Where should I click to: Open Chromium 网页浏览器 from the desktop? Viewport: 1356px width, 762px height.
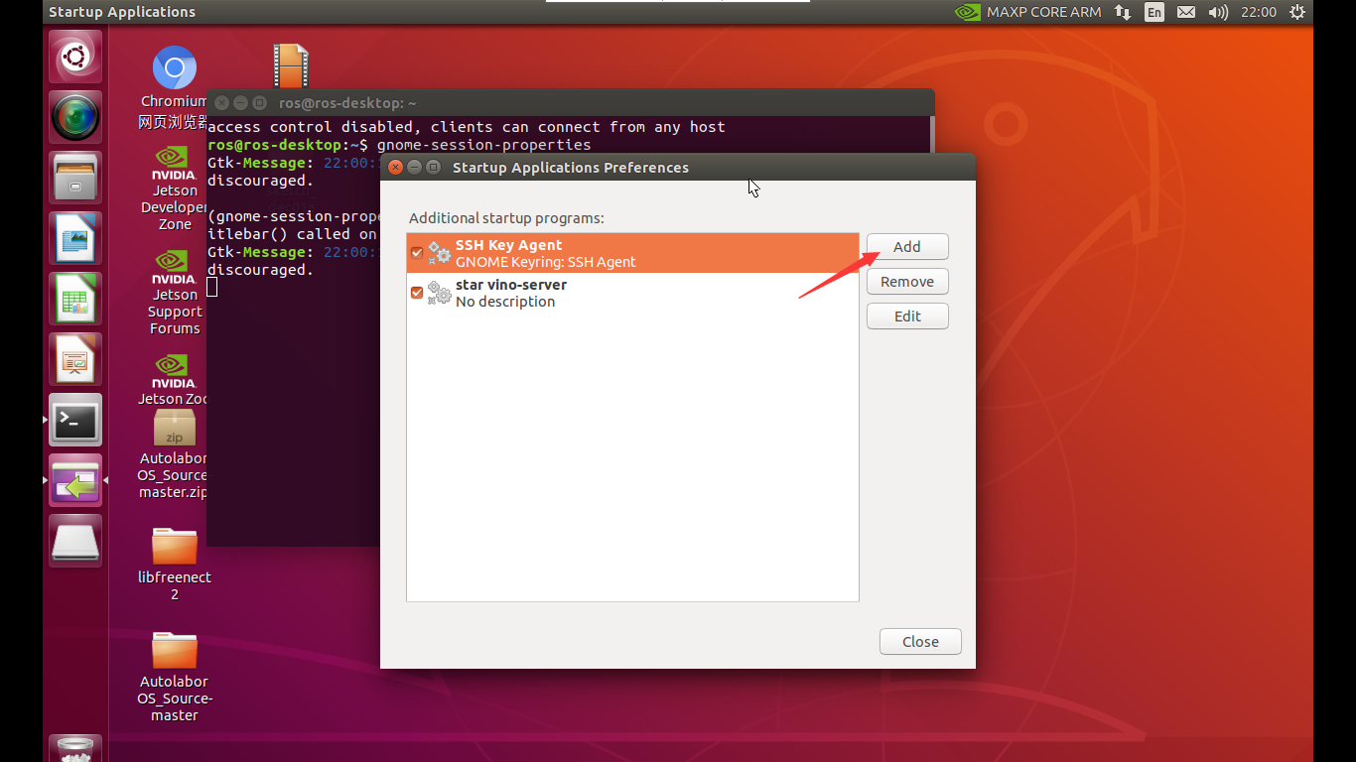[x=175, y=67]
